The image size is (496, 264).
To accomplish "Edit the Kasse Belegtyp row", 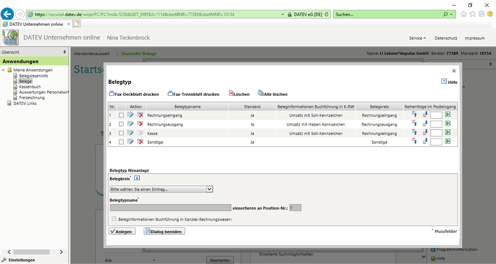I will pos(130,133).
